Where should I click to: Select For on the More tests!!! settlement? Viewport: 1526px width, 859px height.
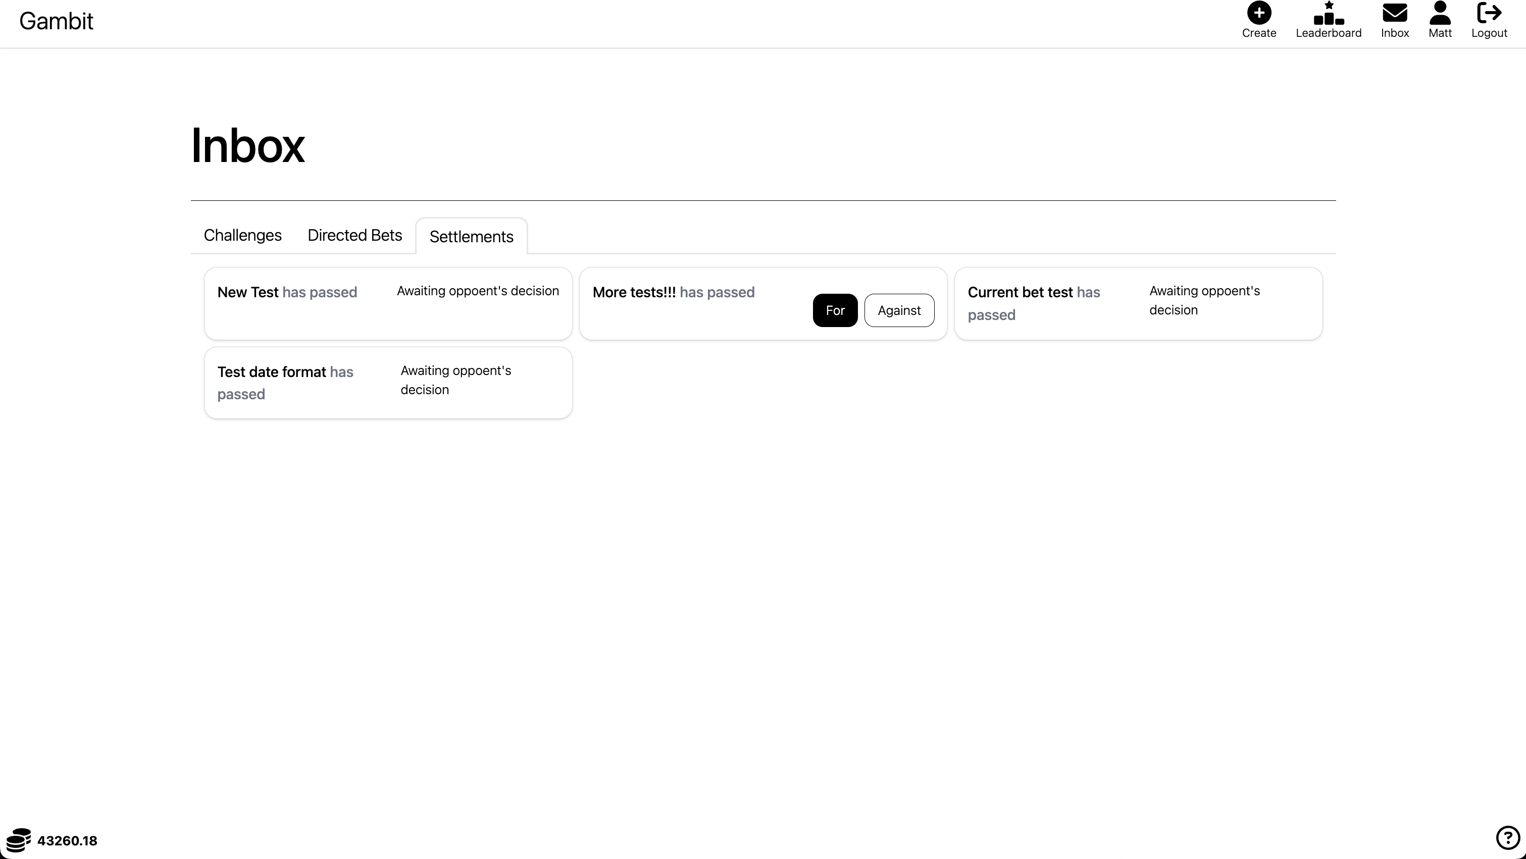835,310
